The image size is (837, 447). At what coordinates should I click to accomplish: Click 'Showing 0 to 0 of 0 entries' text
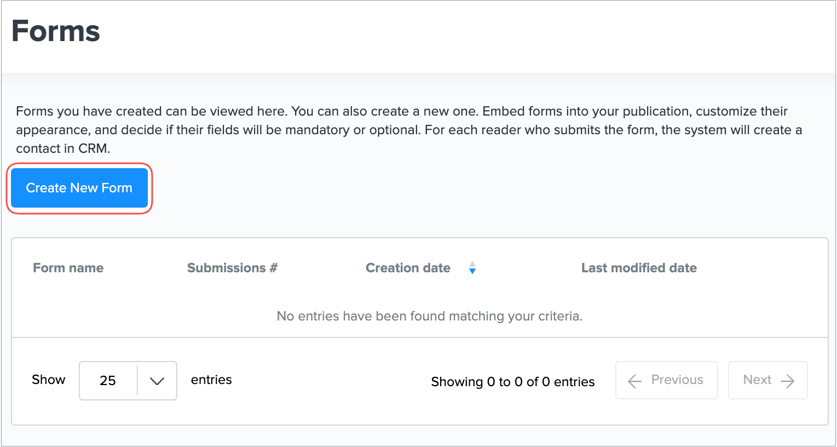512,382
